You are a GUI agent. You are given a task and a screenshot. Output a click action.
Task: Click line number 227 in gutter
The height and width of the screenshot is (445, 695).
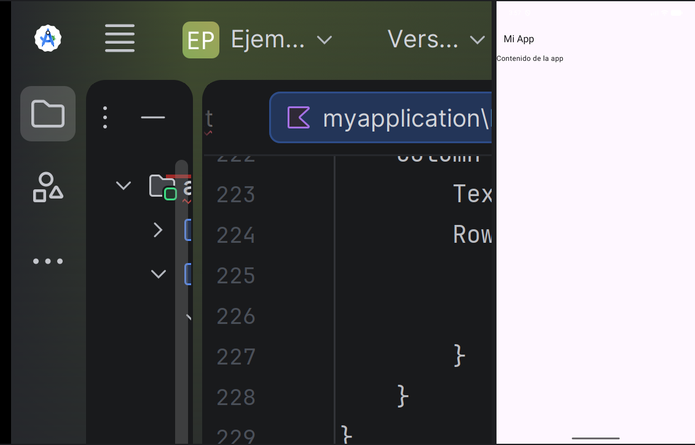click(236, 356)
